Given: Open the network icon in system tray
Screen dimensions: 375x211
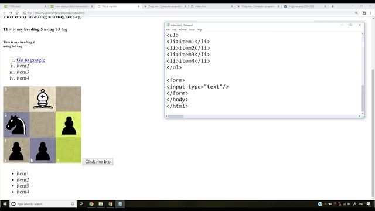Looking at the screenshot, I should [x=345, y=204].
